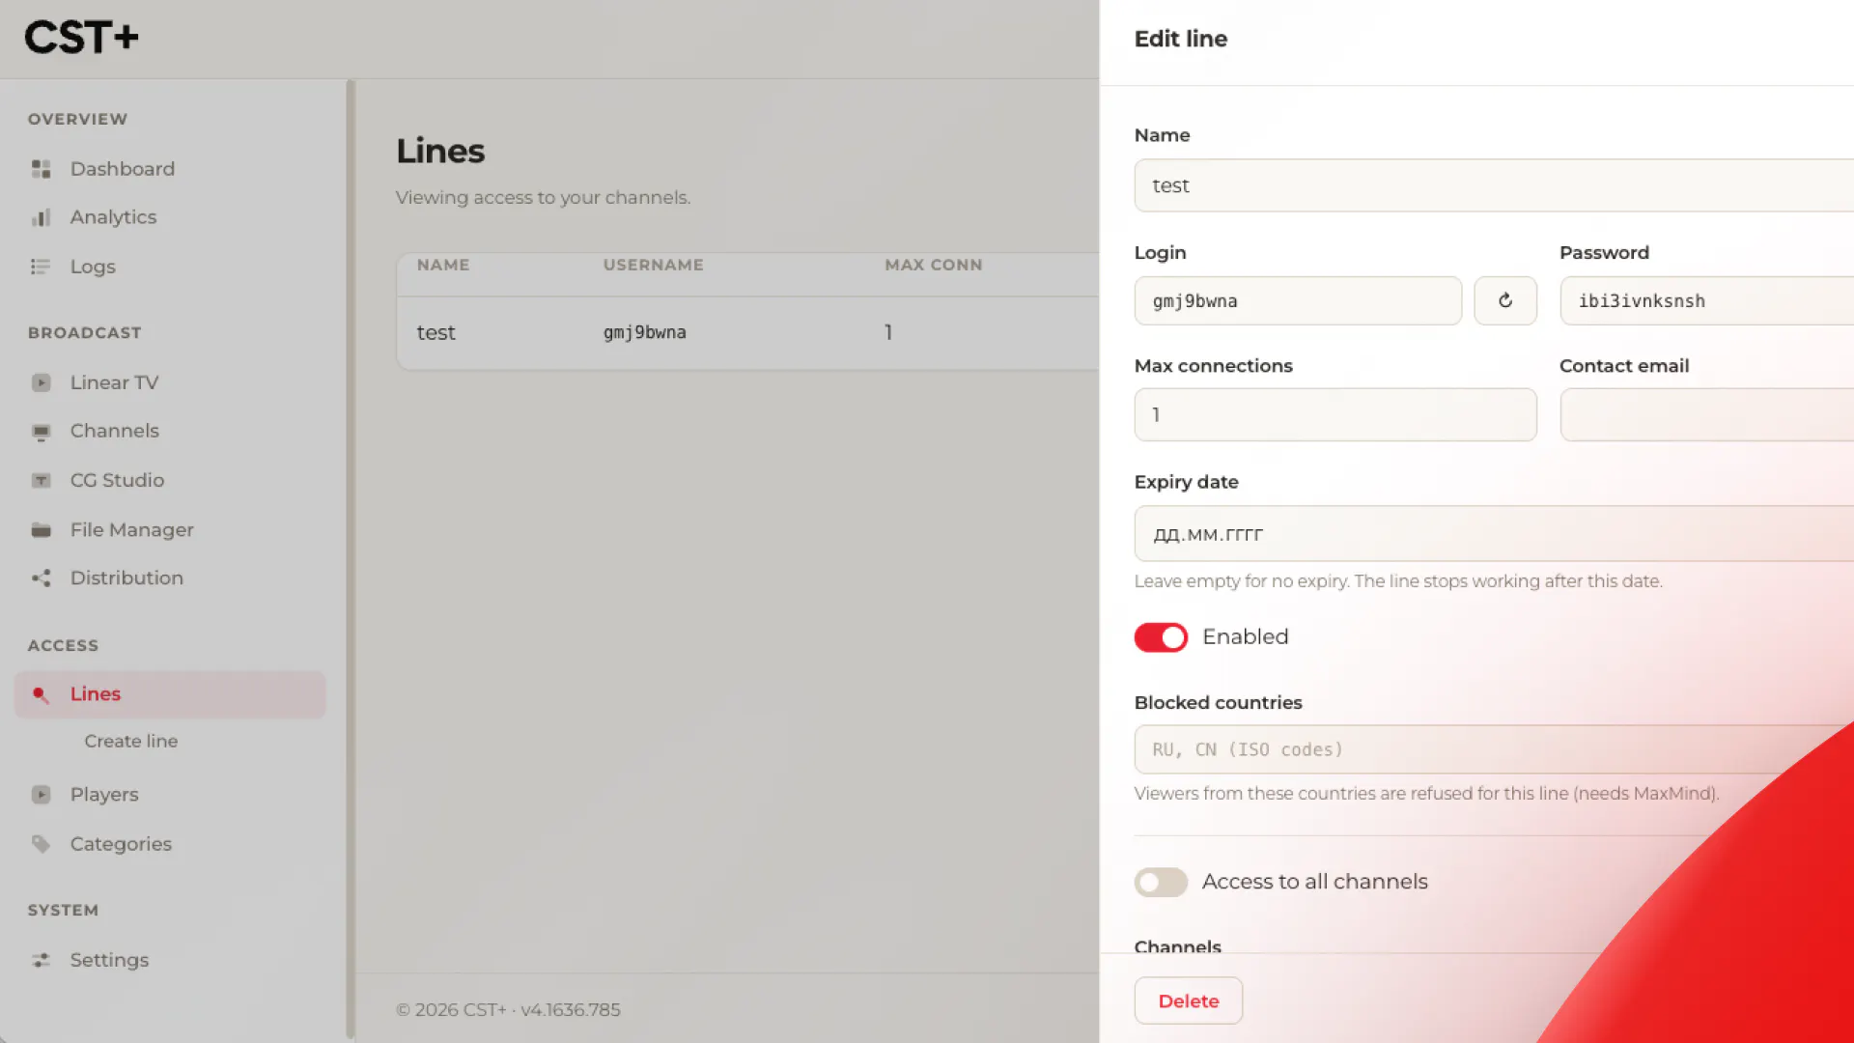
Task: Click the Analytics bar chart icon
Action: pos(41,217)
